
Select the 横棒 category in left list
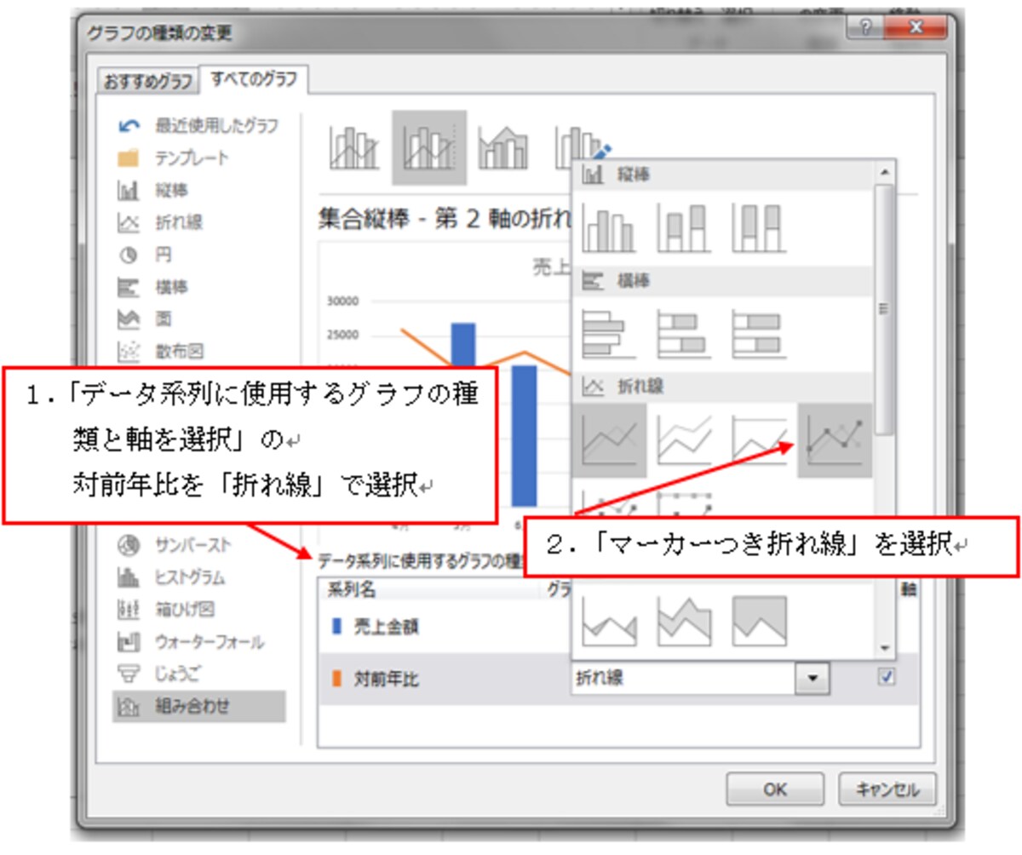152,287
